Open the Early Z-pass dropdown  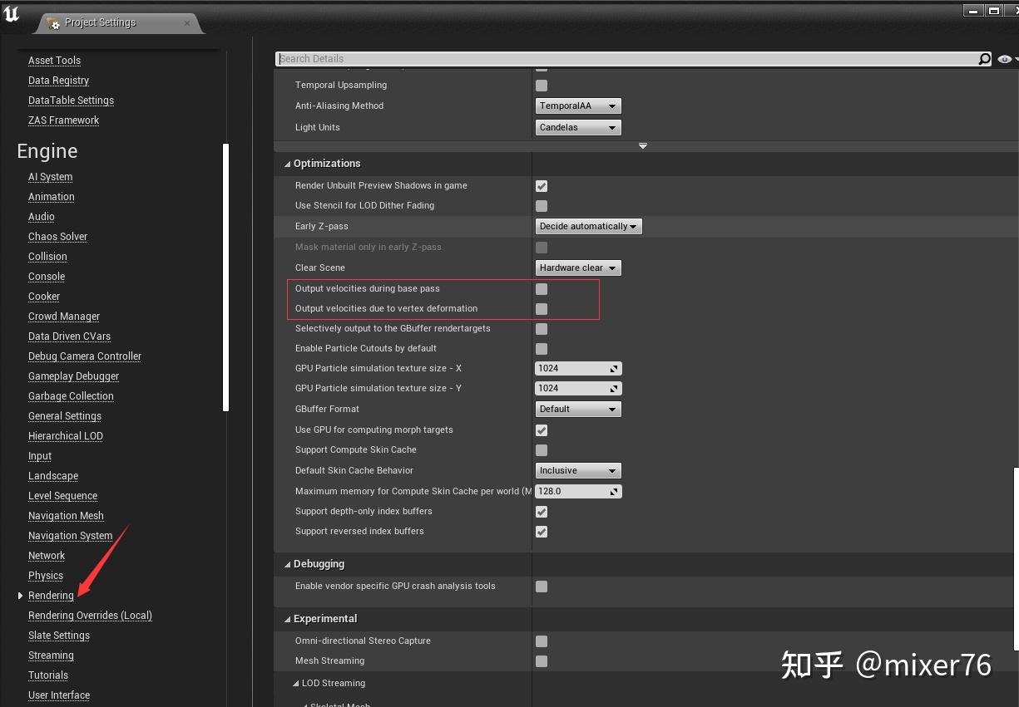click(588, 226)
